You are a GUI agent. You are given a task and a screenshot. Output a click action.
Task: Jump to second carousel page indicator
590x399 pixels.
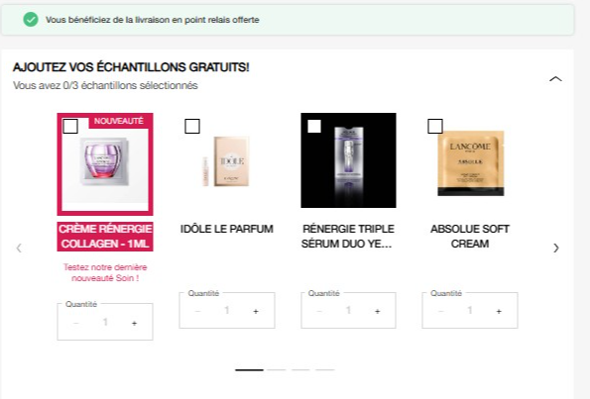click(x=277, y=370)
